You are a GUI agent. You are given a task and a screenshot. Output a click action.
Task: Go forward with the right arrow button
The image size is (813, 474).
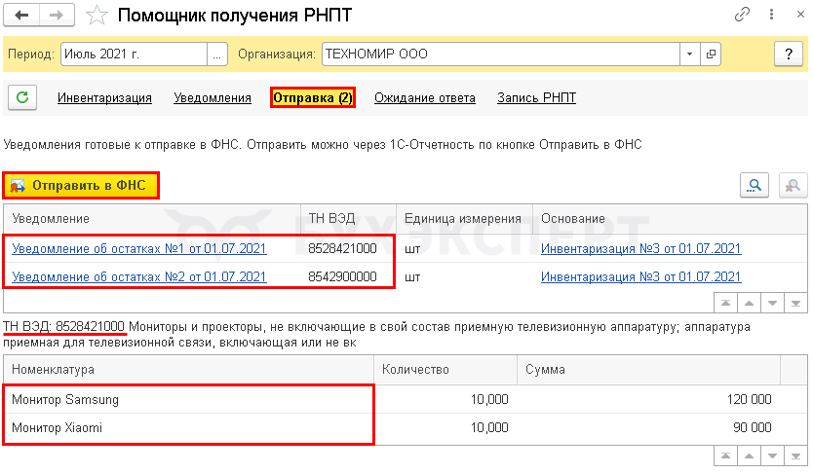[57, 15]
